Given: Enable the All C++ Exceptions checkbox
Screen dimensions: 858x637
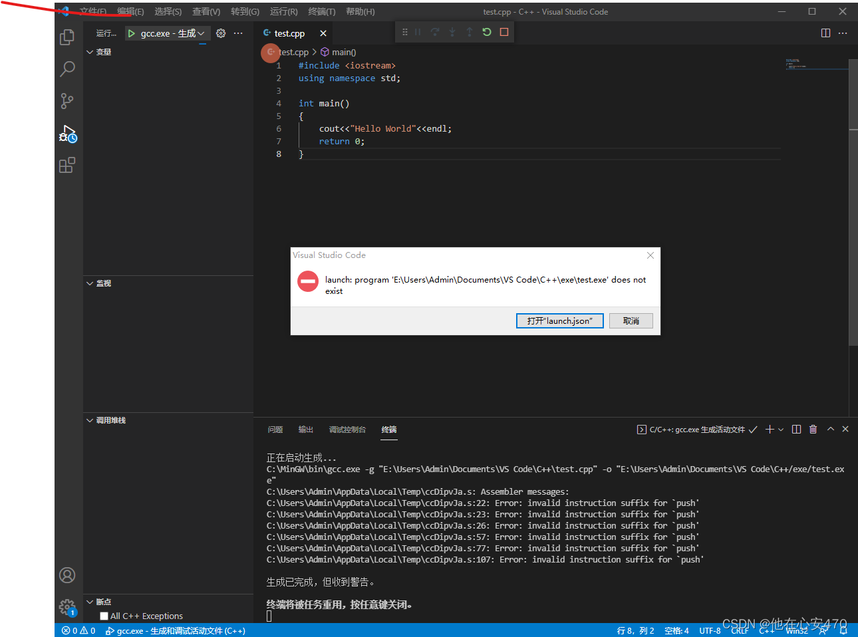Looking at the screenshot, I should (x=104, y=616).
